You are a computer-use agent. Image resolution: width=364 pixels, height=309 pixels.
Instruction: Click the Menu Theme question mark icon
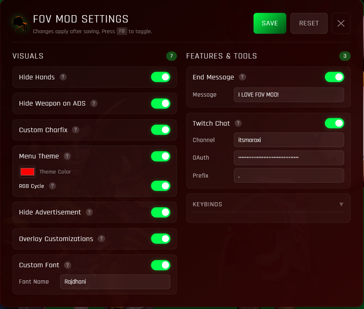coord(67,156)
